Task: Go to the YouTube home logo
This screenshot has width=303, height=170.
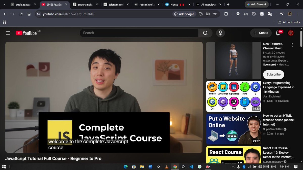Action: coord(26,33)
